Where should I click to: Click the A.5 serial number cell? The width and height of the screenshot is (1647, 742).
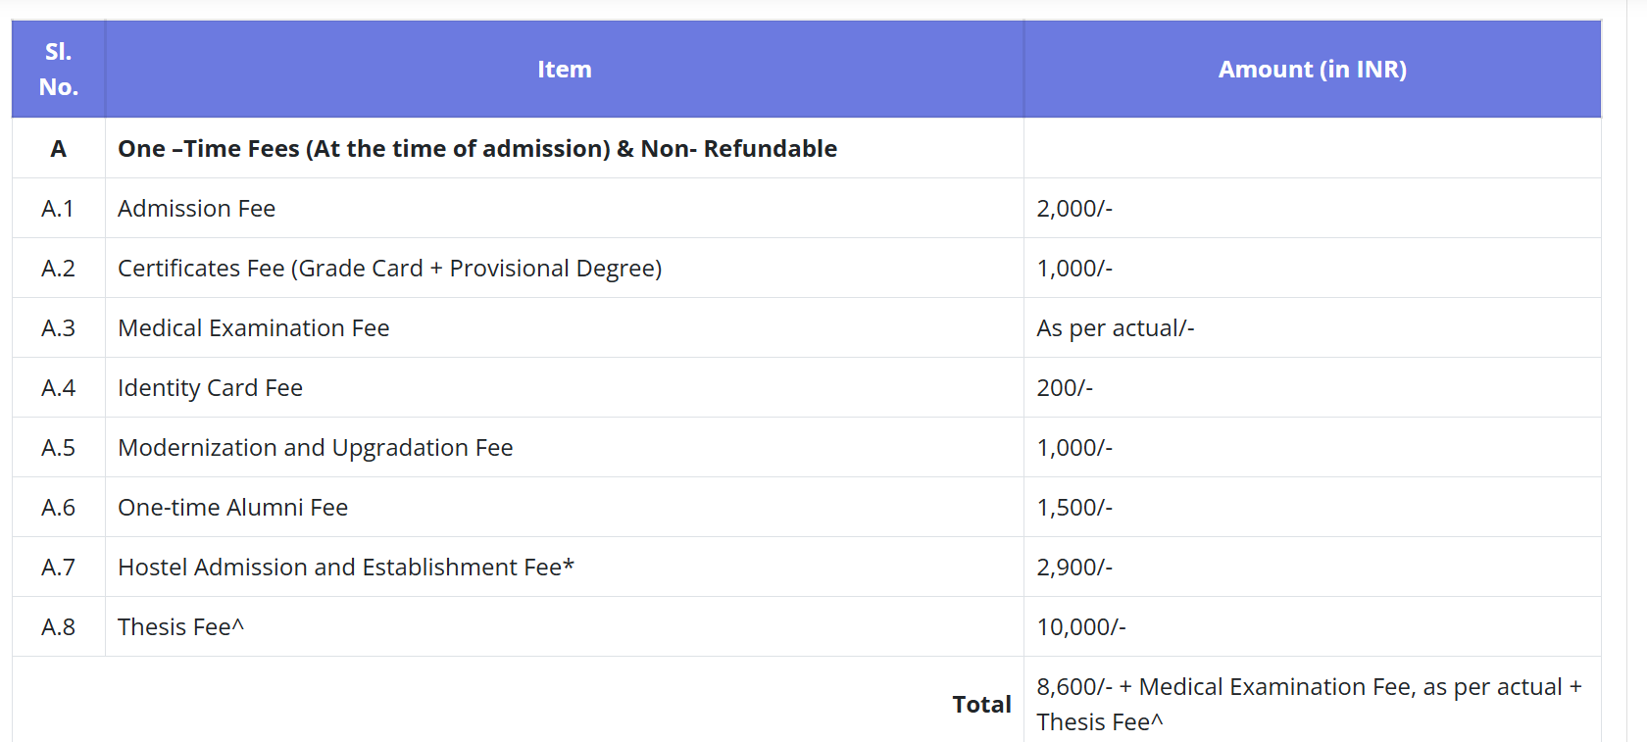[58, 448]
